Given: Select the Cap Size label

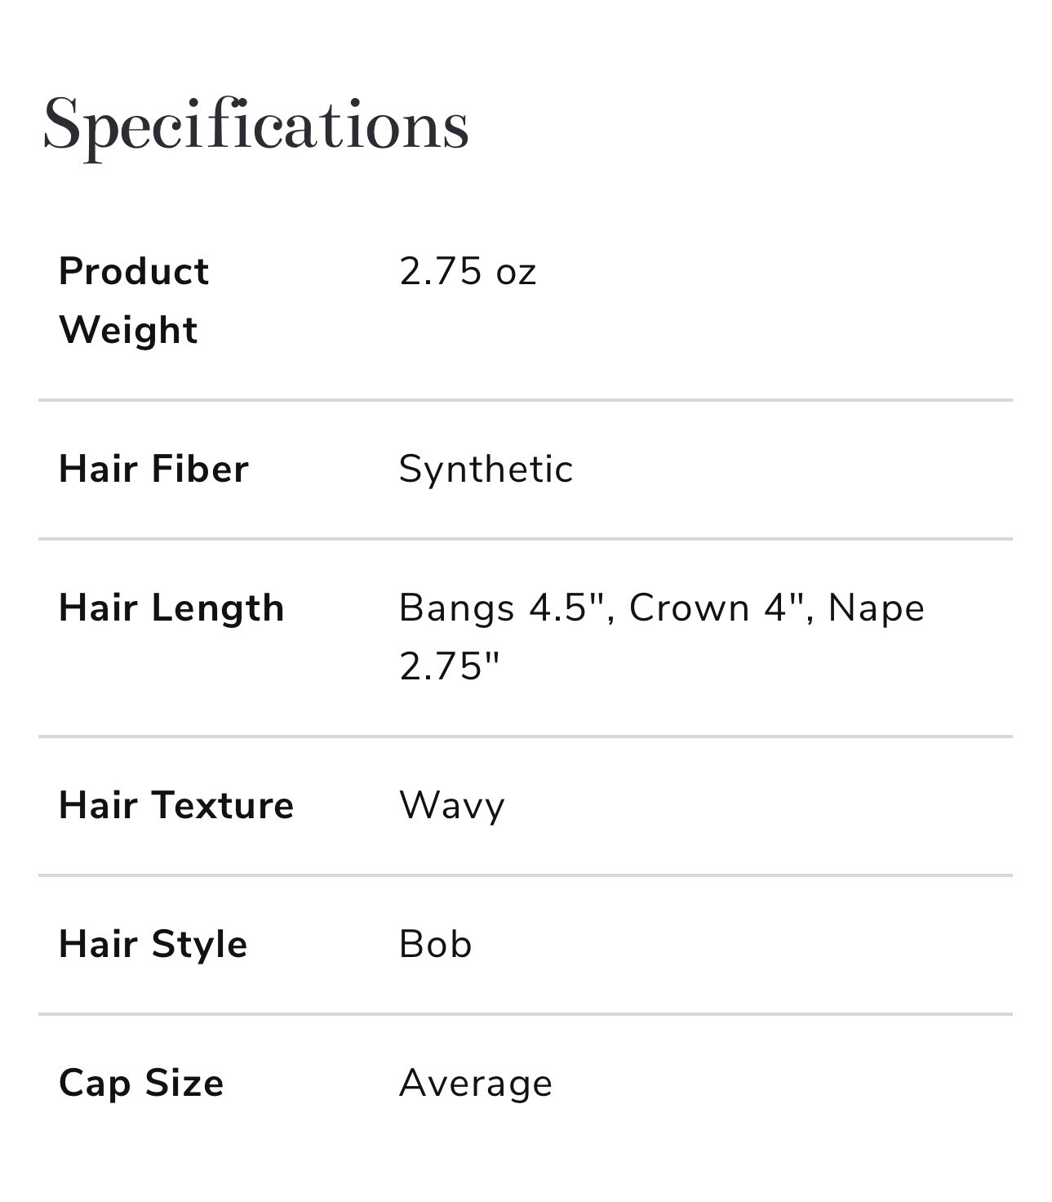Looking at the screenshot, I should coord(141,1084).
